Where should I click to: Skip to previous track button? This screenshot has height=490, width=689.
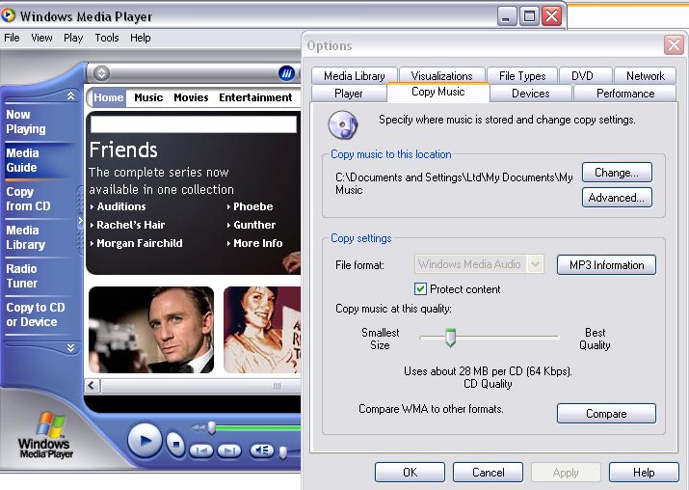click(201, 450)
